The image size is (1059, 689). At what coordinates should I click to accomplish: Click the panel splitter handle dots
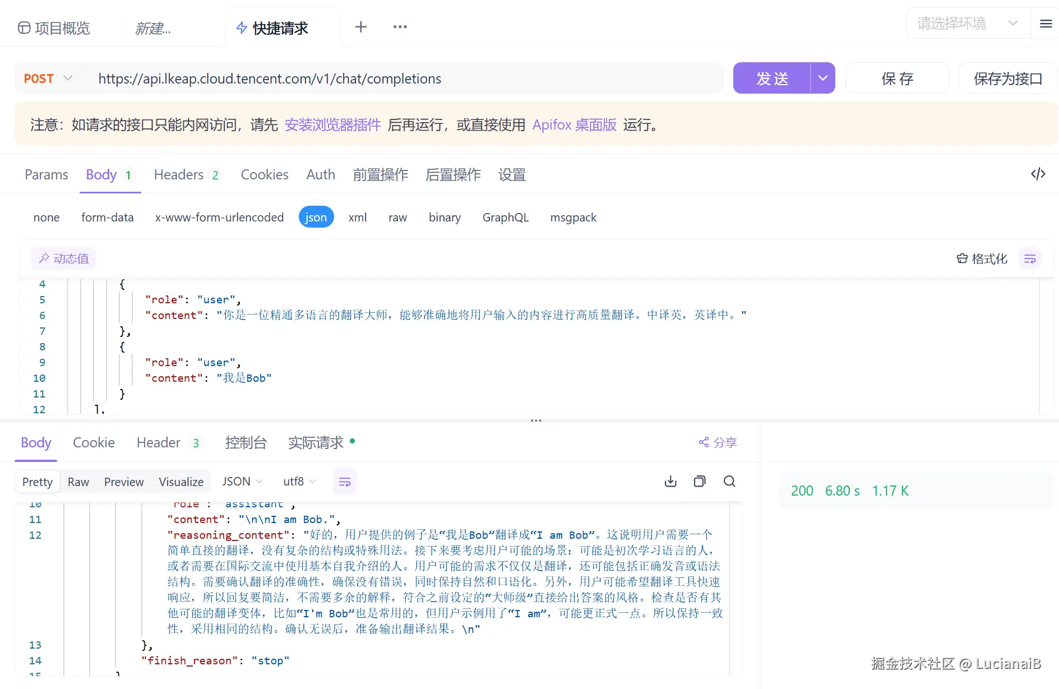pyautogui.click(x=536, y=420)
